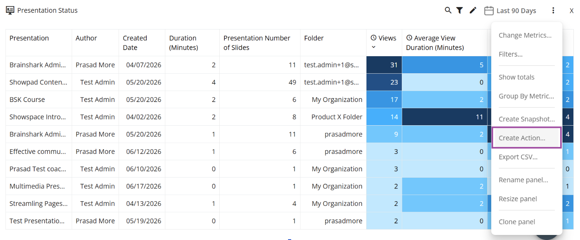This screenshot has height=240, width=580.
Task: Click the Duration (Minutes) column header
Action: coord(184,43)
